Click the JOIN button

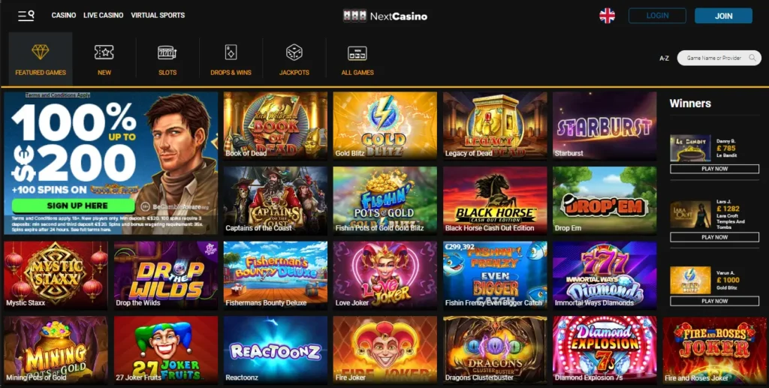click(723, 16)
